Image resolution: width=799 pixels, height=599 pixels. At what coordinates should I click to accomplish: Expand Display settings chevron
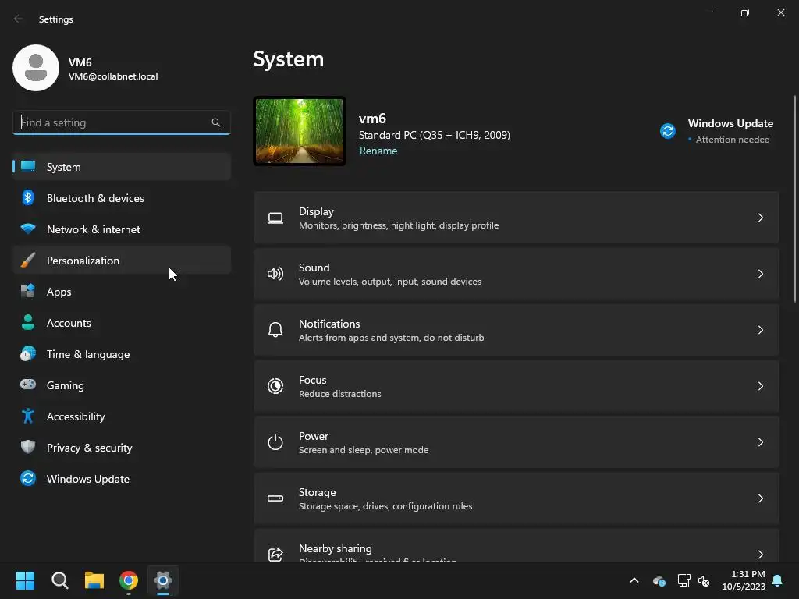tap(760, 218)
